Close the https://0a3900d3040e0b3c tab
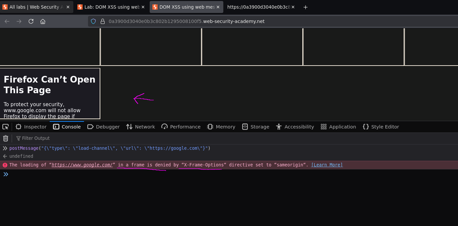Screen dimensions: 458x226 (x=293, y=7)
